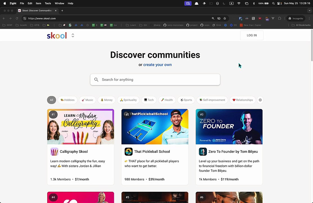Open the 'Calligraphy Skool' title
The height and width of the screenshot is (203, 313).
tap(74, 152)
